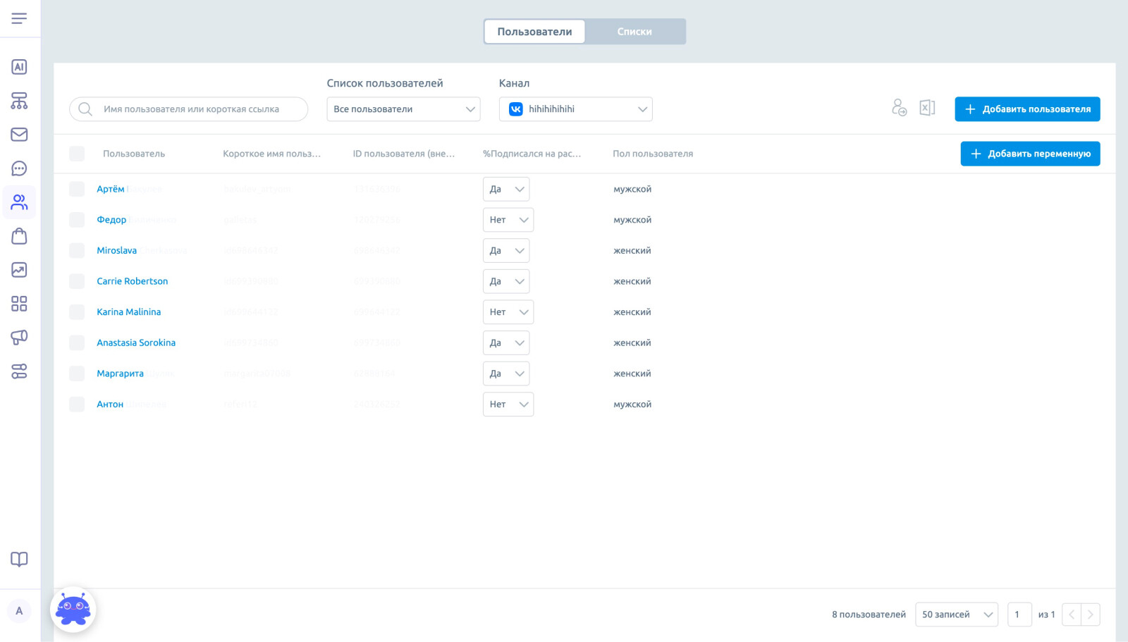Viewport: 1128px width, 642px height.
Task: Open the robot assistant chat bubble
Action: [73, 610]
